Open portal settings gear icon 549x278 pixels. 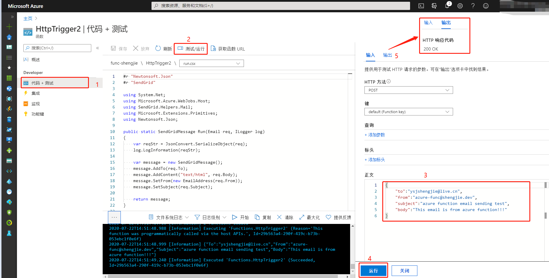(460, 6)
